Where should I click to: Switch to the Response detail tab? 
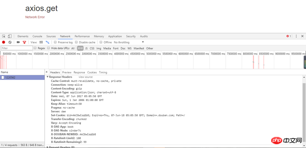click(x=79, y=72)
